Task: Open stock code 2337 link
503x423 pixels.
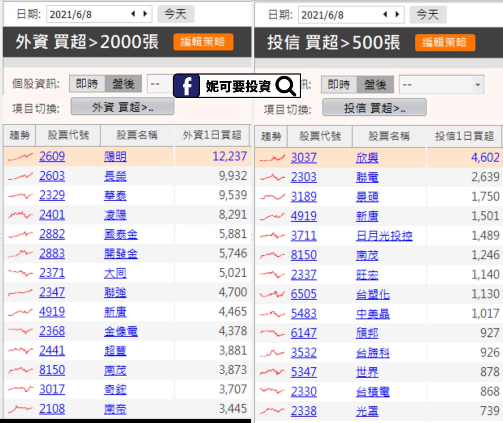Action: [304, 274]
